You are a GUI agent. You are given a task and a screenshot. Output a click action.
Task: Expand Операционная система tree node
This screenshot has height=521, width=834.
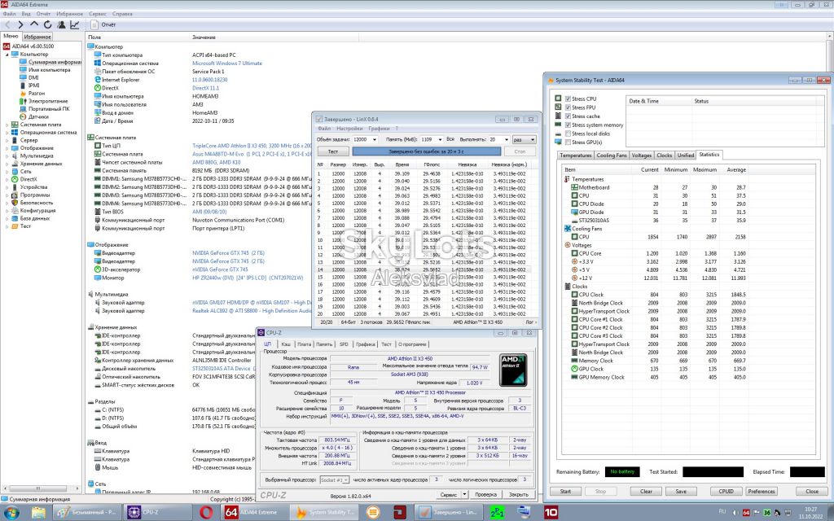coord(7,133)
